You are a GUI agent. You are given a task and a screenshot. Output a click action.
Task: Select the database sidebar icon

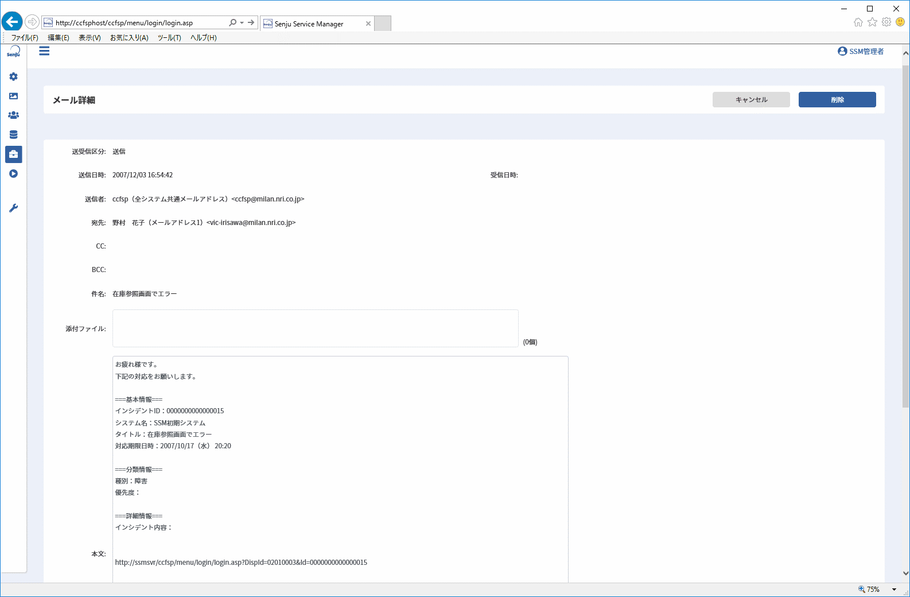click(x=13, y=134)
